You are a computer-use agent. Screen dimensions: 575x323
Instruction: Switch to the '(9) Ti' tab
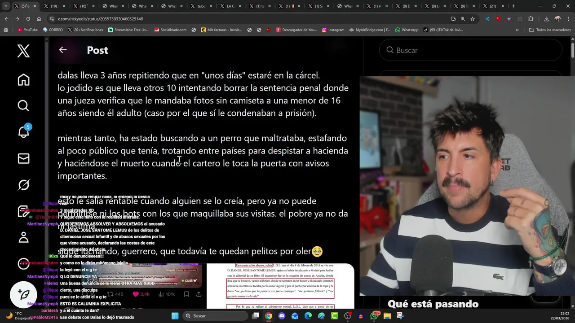coord(464,6)
